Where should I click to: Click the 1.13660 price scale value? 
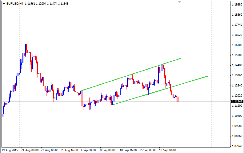pyautogui.click(x=237, y=75)
